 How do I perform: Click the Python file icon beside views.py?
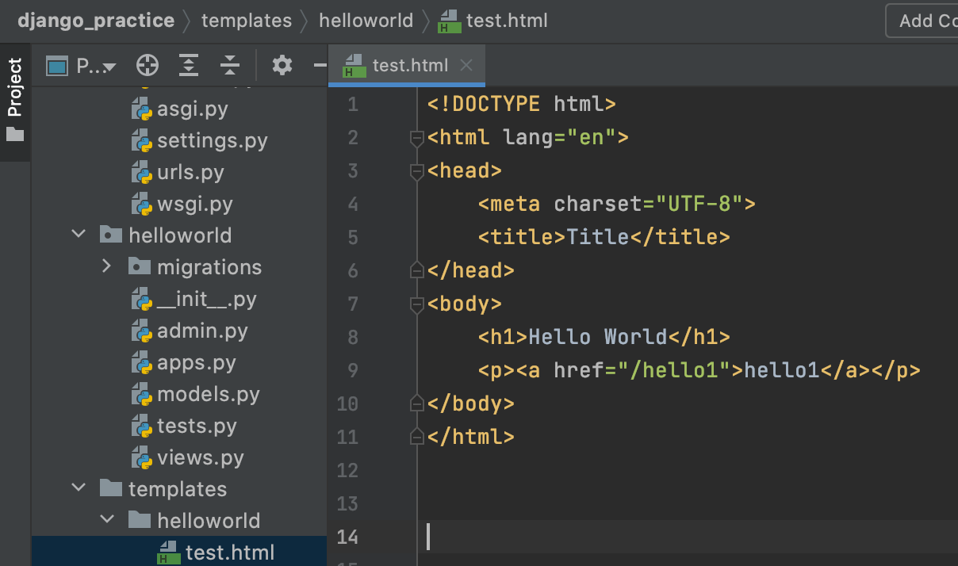tap(142, 457)
